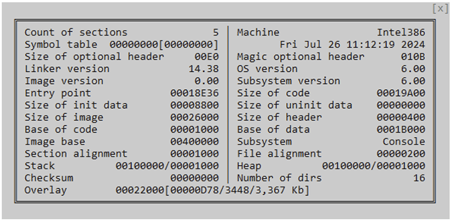
Task: Select the Overlay offset 00022000
Action: (x=140, y=190)
